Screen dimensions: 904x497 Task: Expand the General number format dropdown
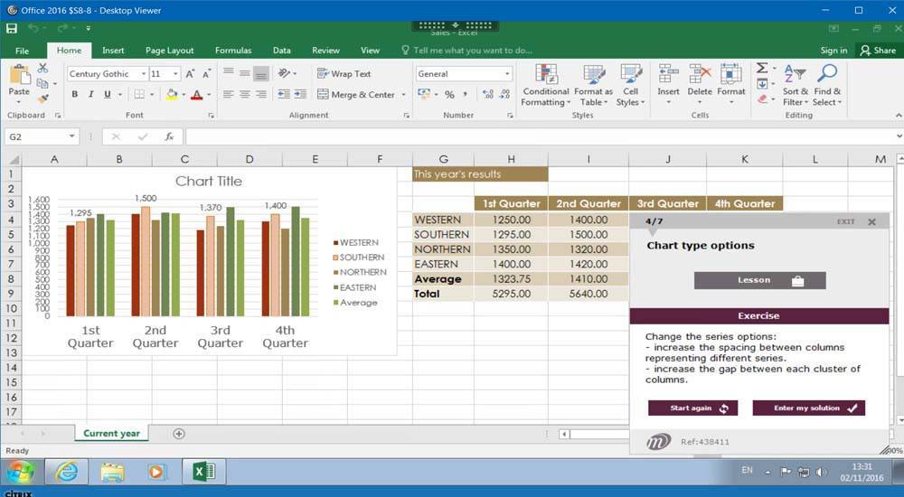coord(507,74)
